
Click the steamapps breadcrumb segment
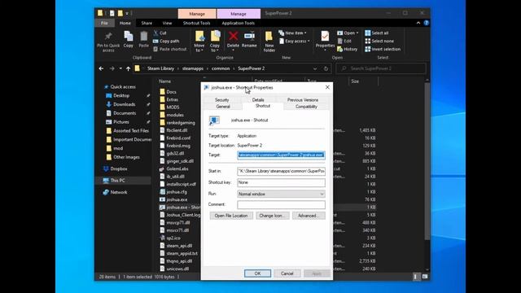click(193, 68)
